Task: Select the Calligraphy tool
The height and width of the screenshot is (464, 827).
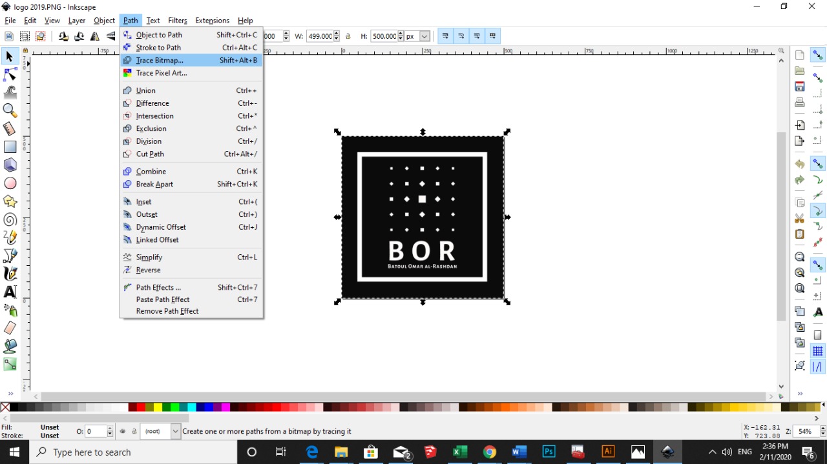Action: coord(10,274)
